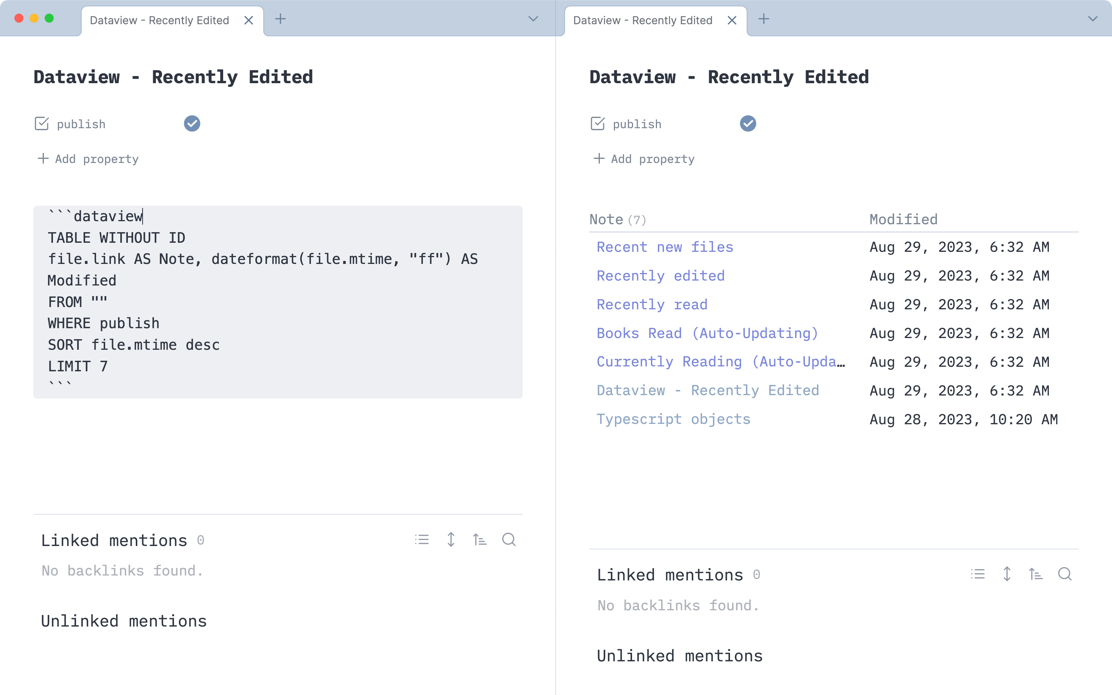Click the checkbox property icon beside publish
This screenshot has width=1112, height=695.
[x=42, y=123]
